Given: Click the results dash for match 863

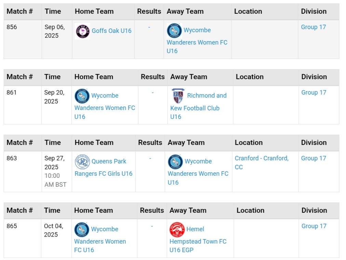Looking at the screenshot, I should (x=150, y=158).
